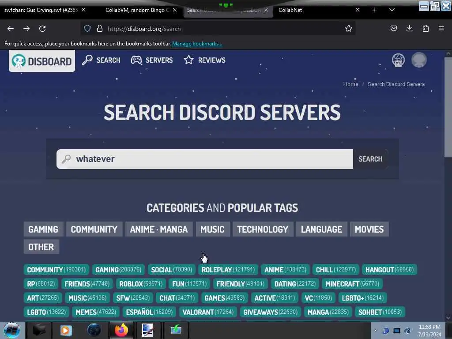This screenshot has width=452, height=339.
Task: Open the language globe icon
Action: click(x=398, y=60)
